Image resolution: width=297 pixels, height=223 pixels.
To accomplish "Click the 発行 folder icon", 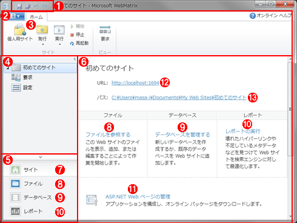I will coord(42,30).
